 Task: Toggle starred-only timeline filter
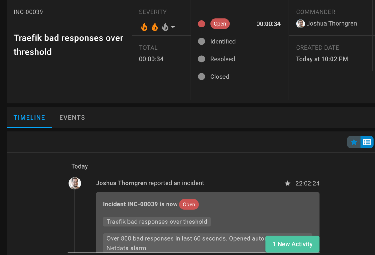354,142
